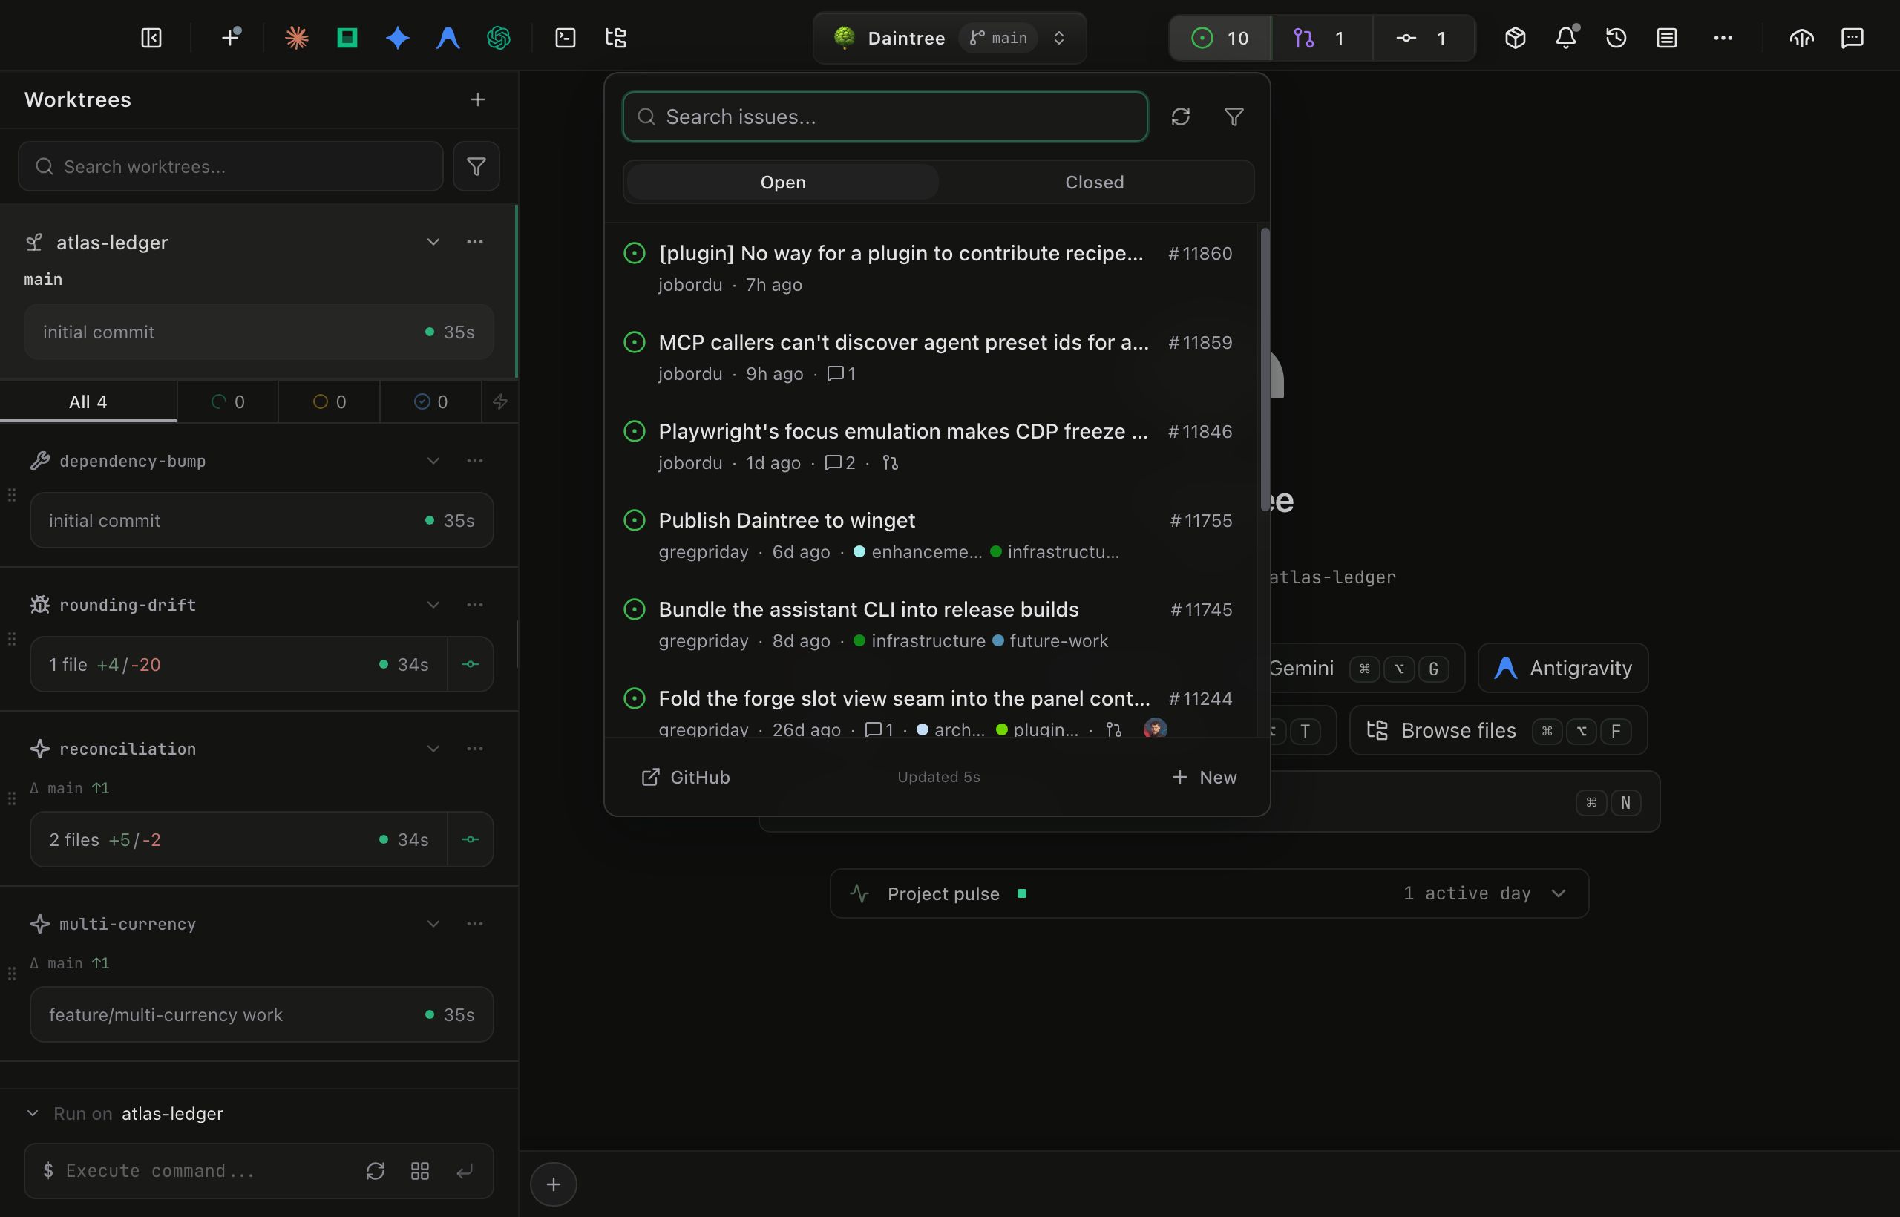Click the broadcast umbrella icon
The image size is (1900, 1217).
pos(1801,38)
